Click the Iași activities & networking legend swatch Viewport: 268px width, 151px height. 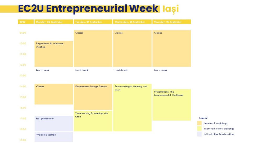(199, 134)
